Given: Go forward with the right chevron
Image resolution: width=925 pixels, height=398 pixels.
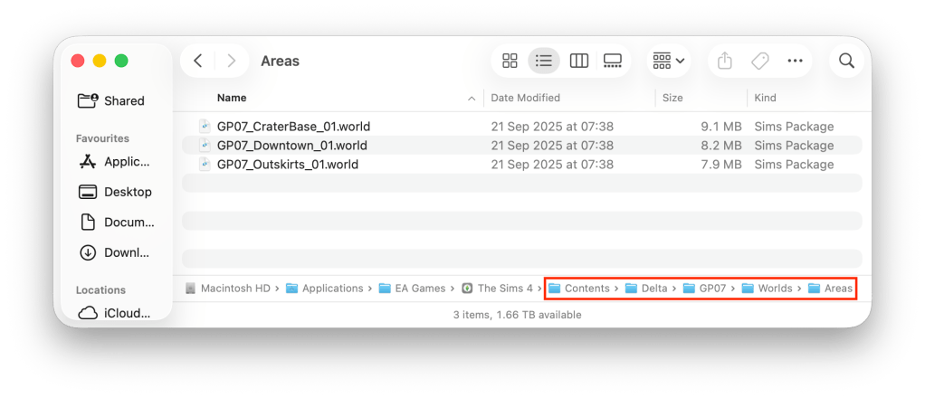Looking at the screenshot, I should coord(232,61).
